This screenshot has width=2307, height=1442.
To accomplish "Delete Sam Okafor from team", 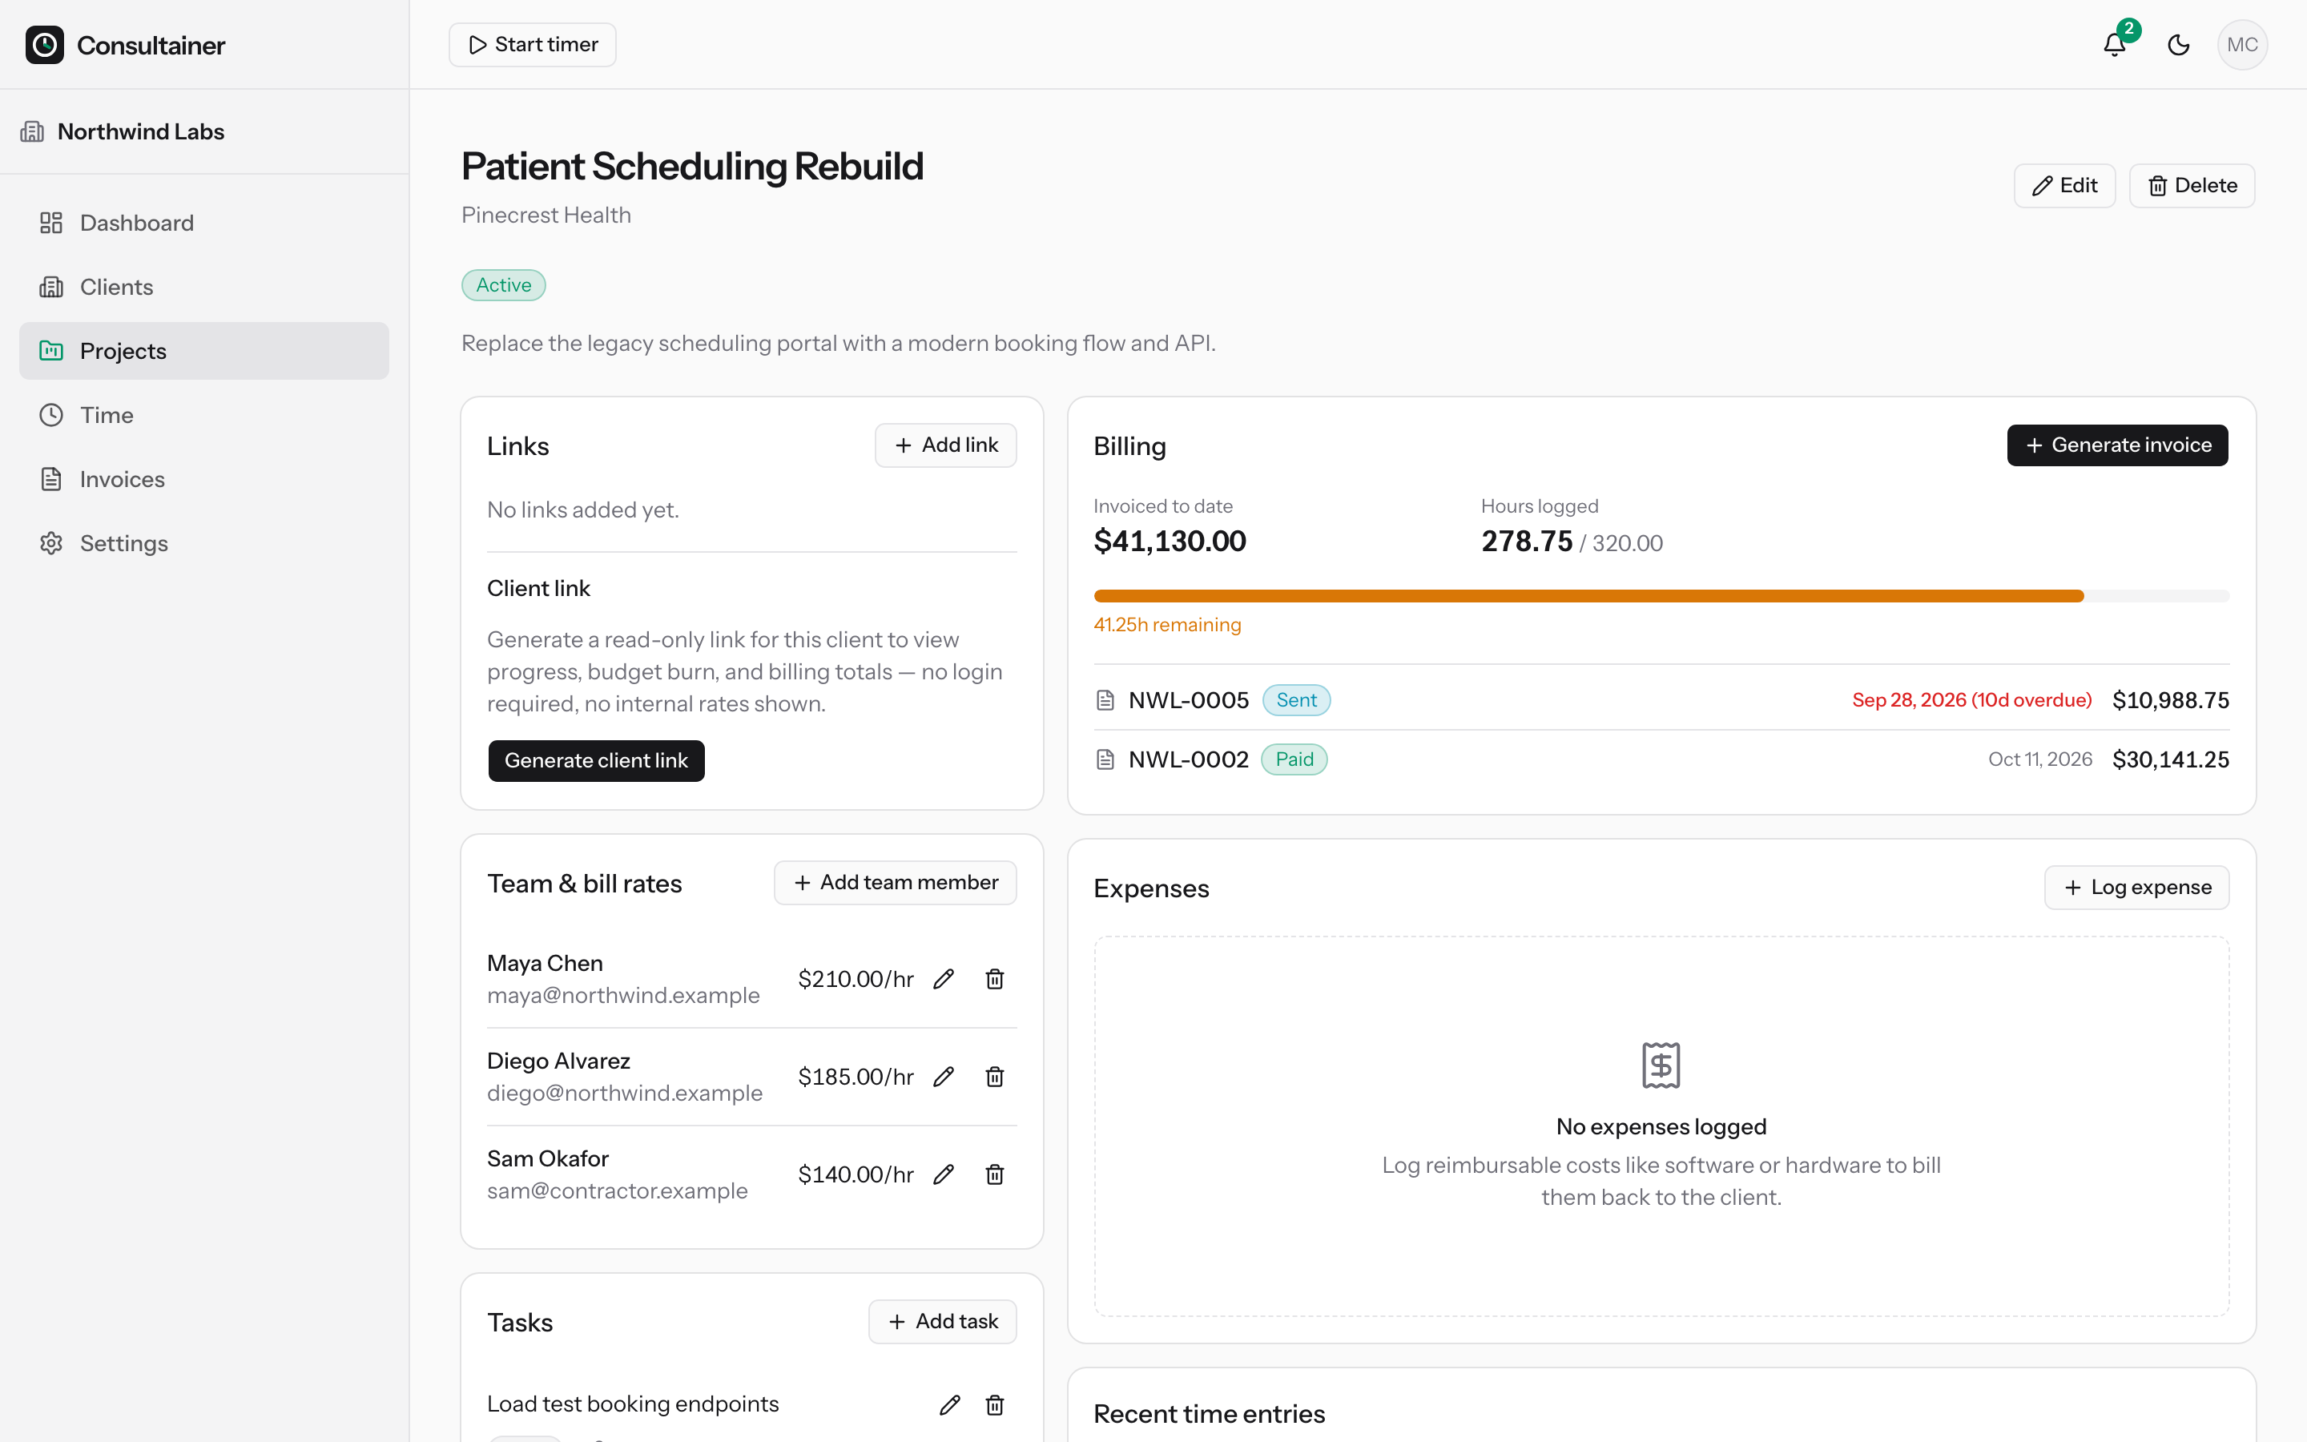I will (x=994, y=1174).
